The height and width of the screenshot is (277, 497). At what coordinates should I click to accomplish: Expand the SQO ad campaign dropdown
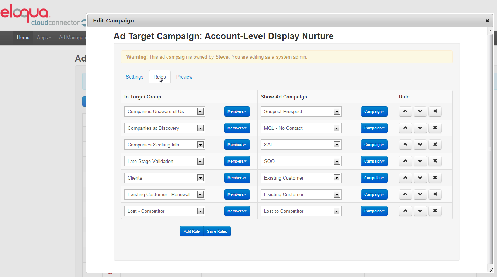pyautogui.click(x=301, y=161)
